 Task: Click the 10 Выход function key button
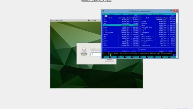[x=172, y=57]
